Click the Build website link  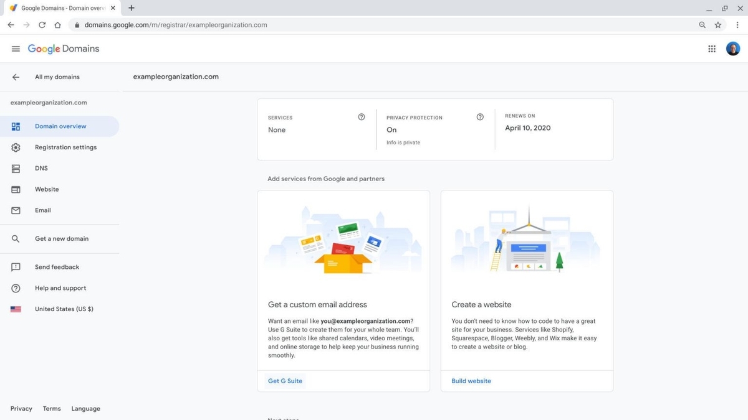point(471,380)
